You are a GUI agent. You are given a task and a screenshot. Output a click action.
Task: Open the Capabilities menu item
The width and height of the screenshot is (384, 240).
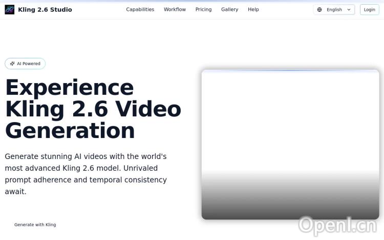[140, 10]
